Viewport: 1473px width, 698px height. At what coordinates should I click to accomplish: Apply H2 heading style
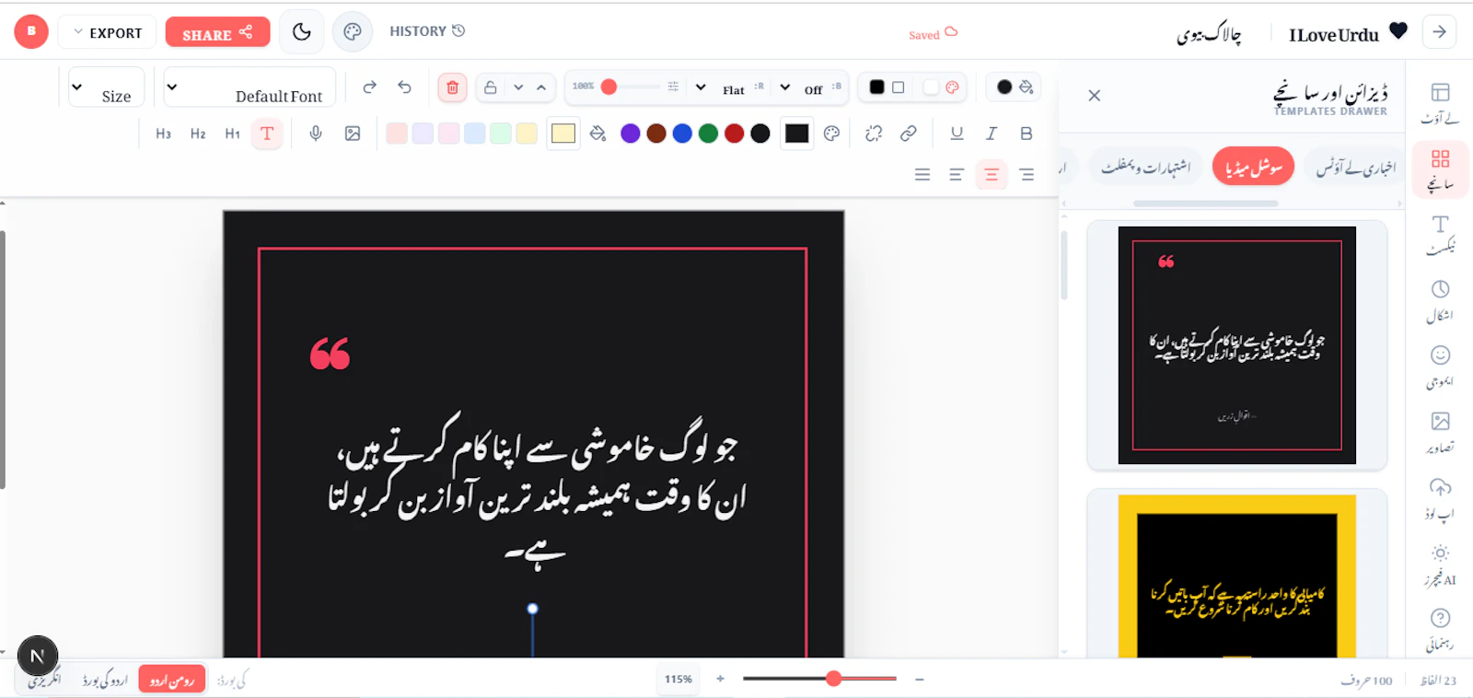click(198, 134)
